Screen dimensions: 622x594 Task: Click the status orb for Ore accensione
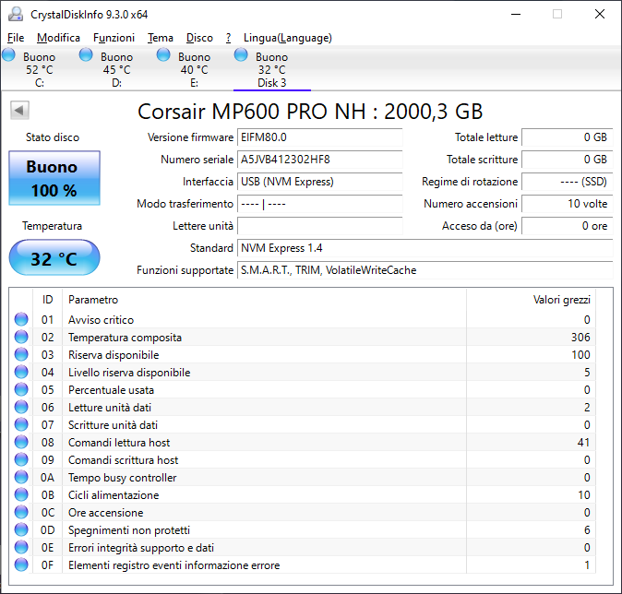click(21, 512)
